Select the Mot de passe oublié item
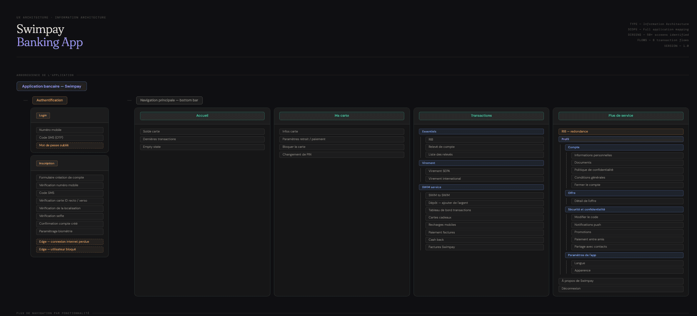Screen dimensions: 697x316 tap(70, 146)
